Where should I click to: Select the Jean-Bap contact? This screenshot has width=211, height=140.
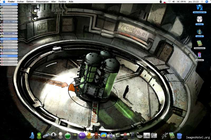[x=9, y=22]
